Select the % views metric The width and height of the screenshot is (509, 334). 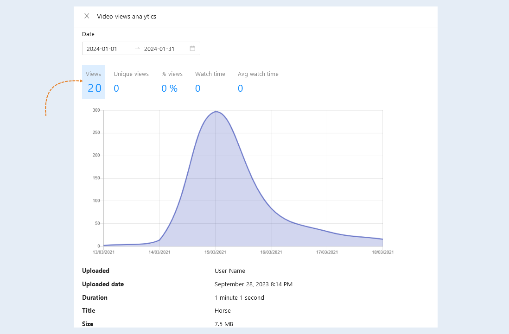coord(172,82)
